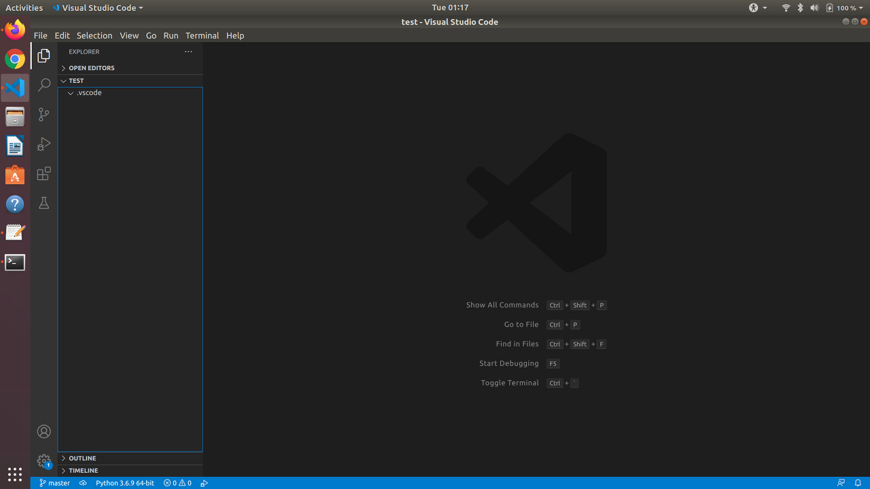Open the Manage gear icon
Screen dimensions: 870x489
(x=43, y=461)
